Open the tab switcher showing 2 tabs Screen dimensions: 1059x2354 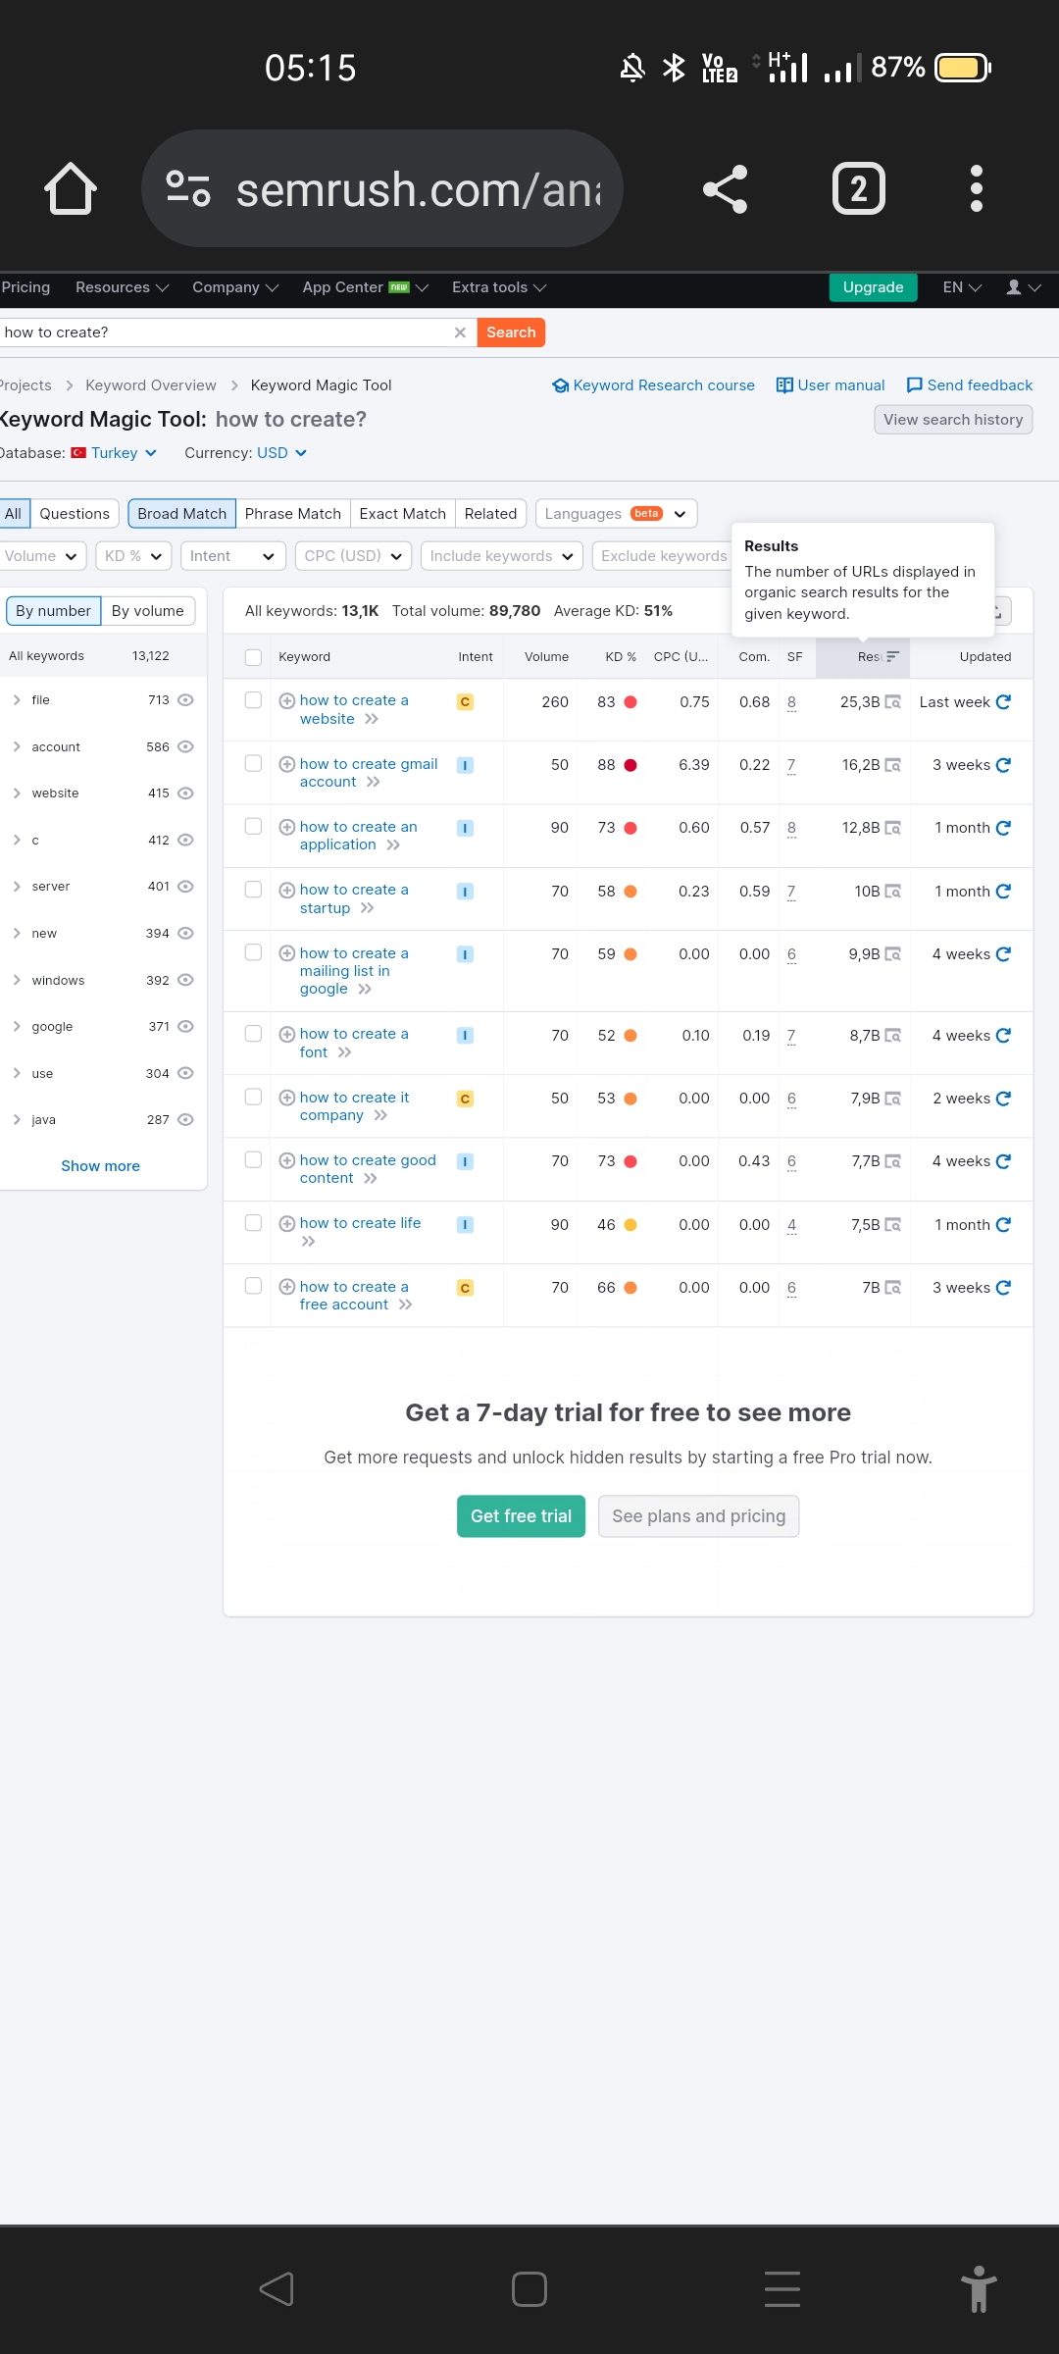[859, 189]
